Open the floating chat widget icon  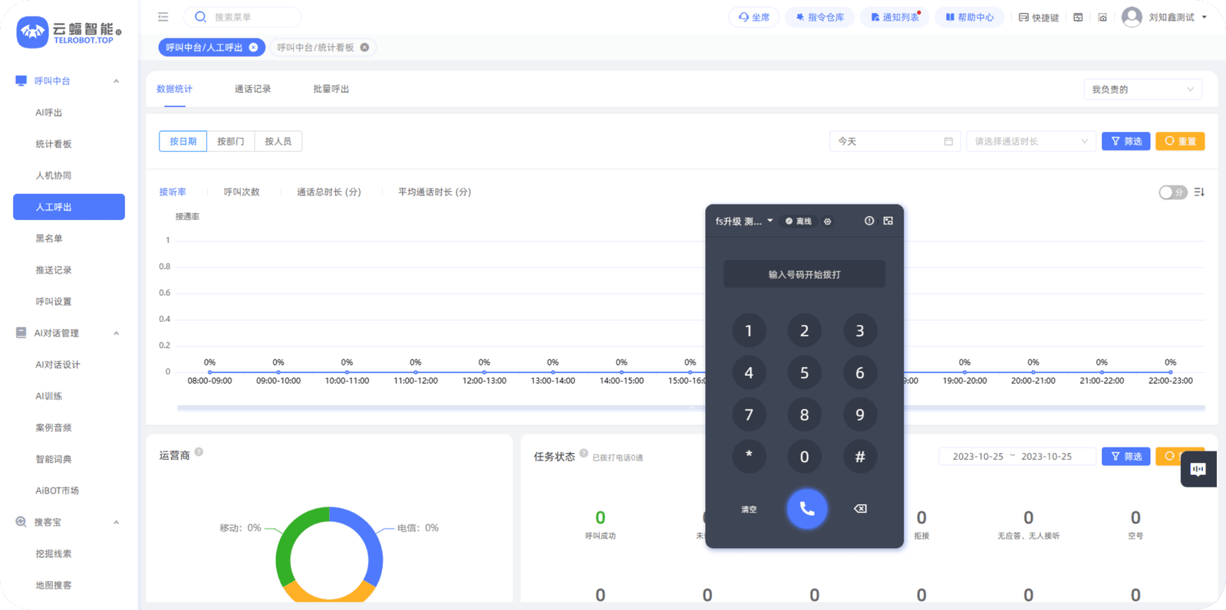click(1198, 469)
